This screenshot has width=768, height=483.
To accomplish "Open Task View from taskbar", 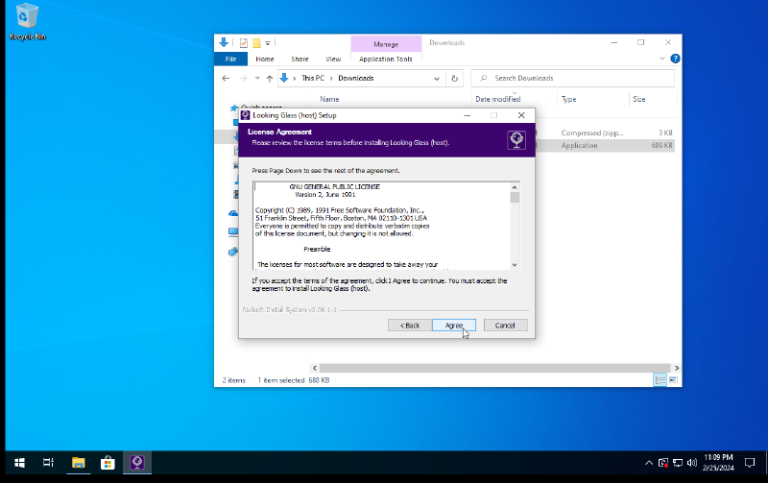I will [48, 463].
